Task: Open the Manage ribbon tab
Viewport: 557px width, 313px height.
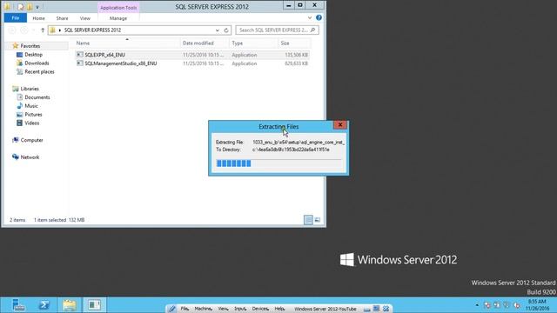Action: 118,18
